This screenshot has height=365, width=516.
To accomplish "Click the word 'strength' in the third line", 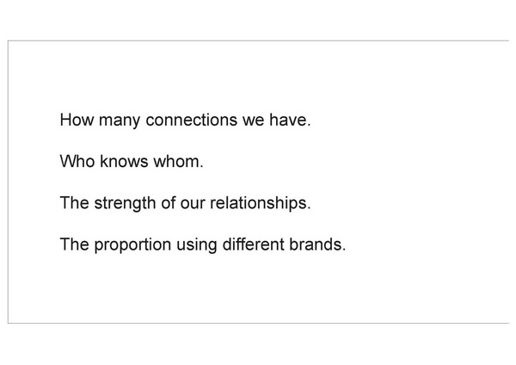I will [x=125, y=203].
